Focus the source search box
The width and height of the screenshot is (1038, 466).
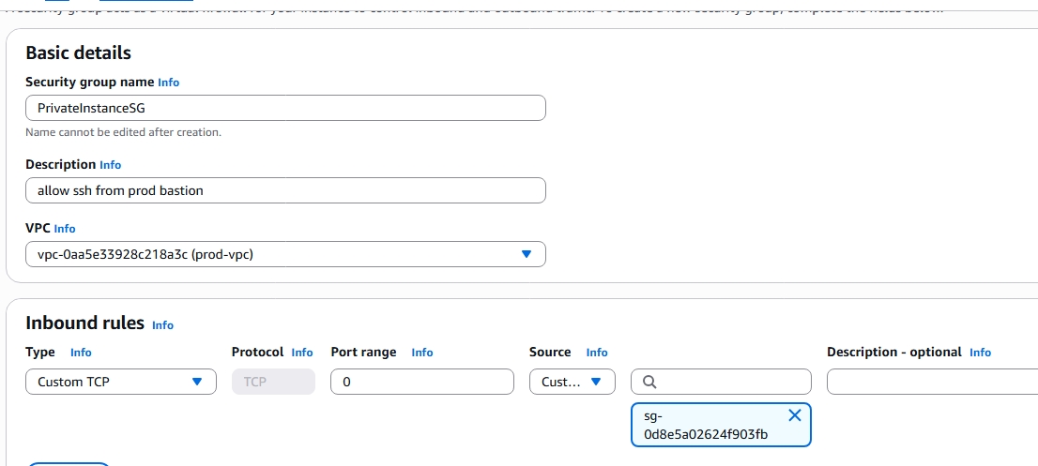point(732,382)
